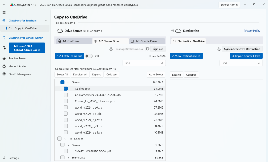Click the source account user icon

[111, 49]
